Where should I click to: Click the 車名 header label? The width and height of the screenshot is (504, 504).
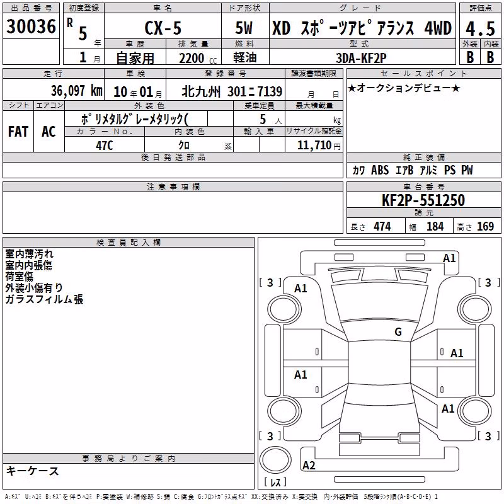[x=163, y=8]
